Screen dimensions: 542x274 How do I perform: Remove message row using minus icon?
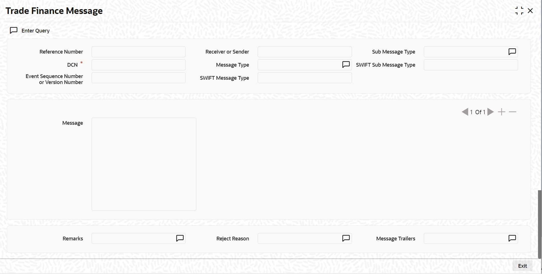pos(513,112)
